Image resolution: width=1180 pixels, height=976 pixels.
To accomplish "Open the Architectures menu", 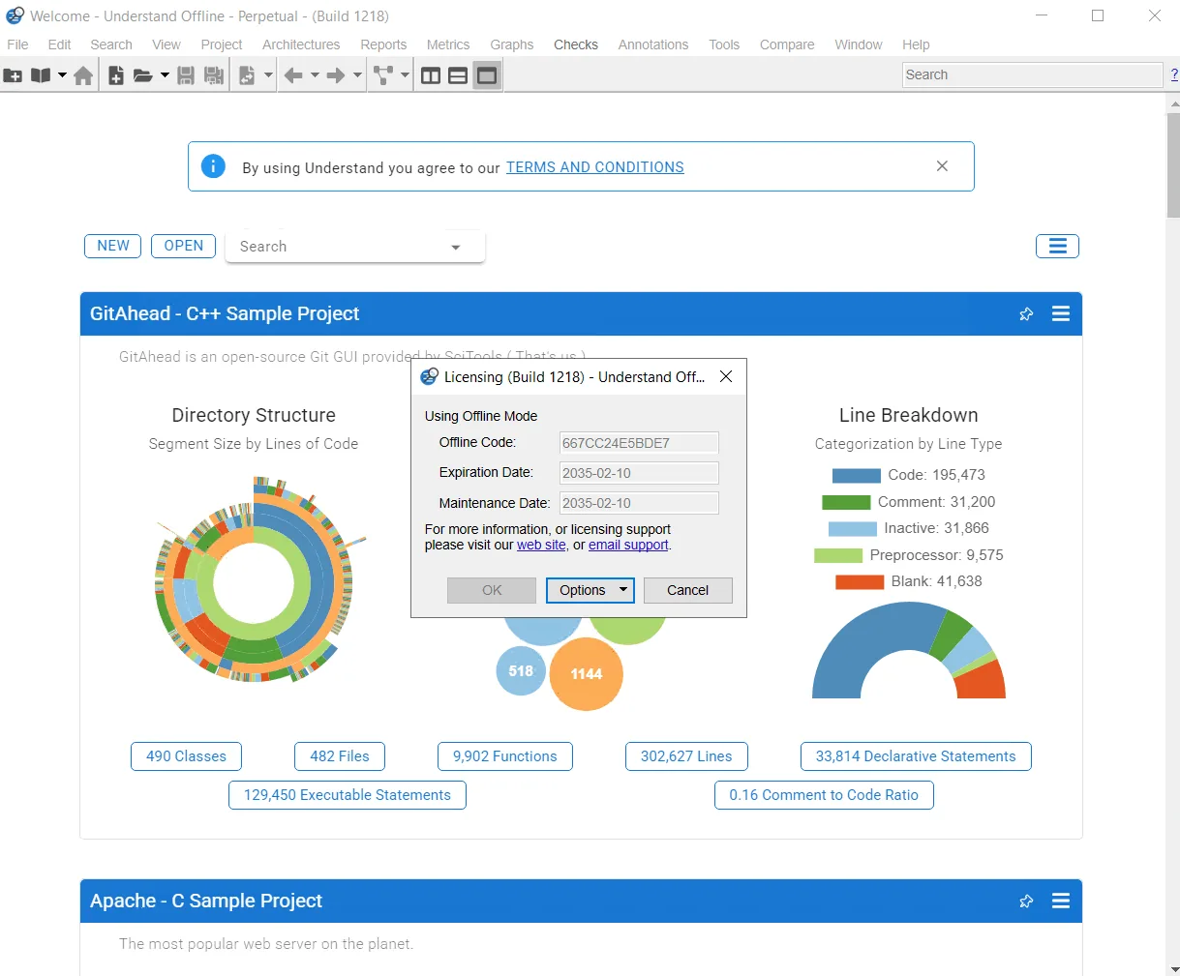I will pos(301,44).
